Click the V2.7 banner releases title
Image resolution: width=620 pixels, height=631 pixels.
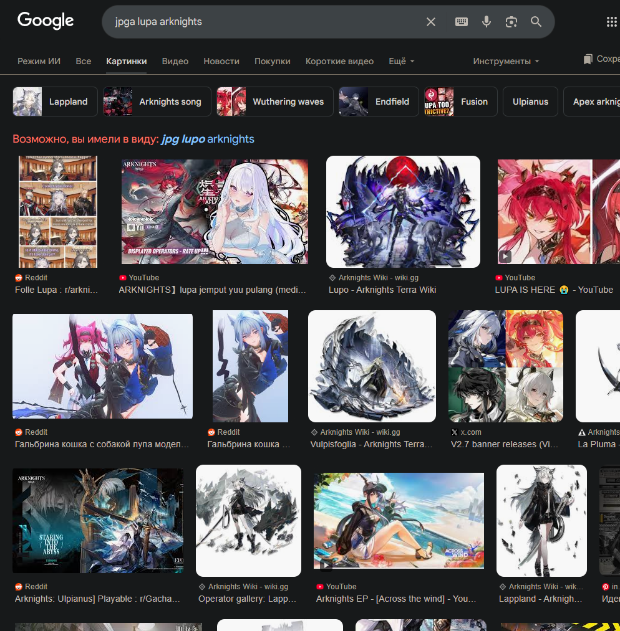pyautogui.click(x=505, y=444)
